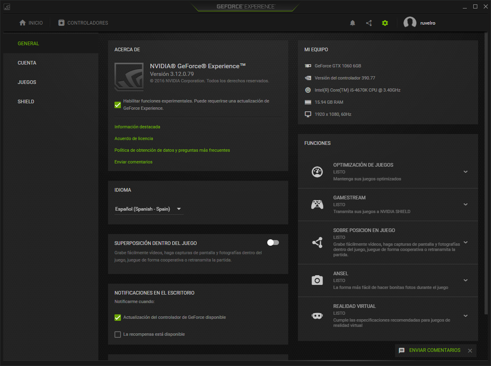The image size is (491, 366).
Task: Click the username ruvelro
Action: pos(428,23)
